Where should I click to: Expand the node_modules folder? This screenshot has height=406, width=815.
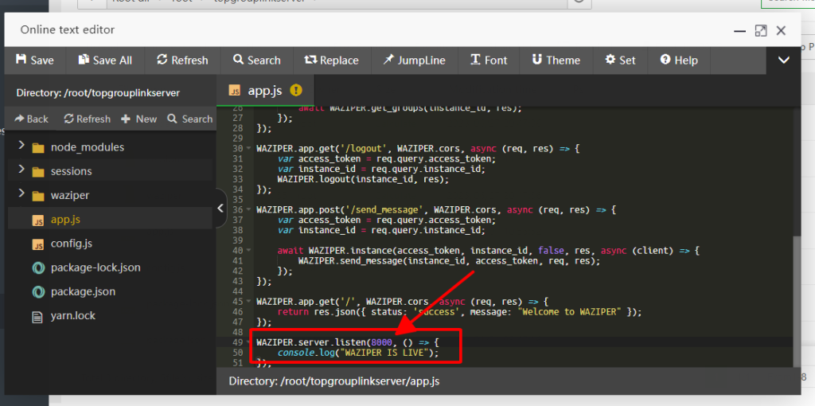[x=21, y=146]
